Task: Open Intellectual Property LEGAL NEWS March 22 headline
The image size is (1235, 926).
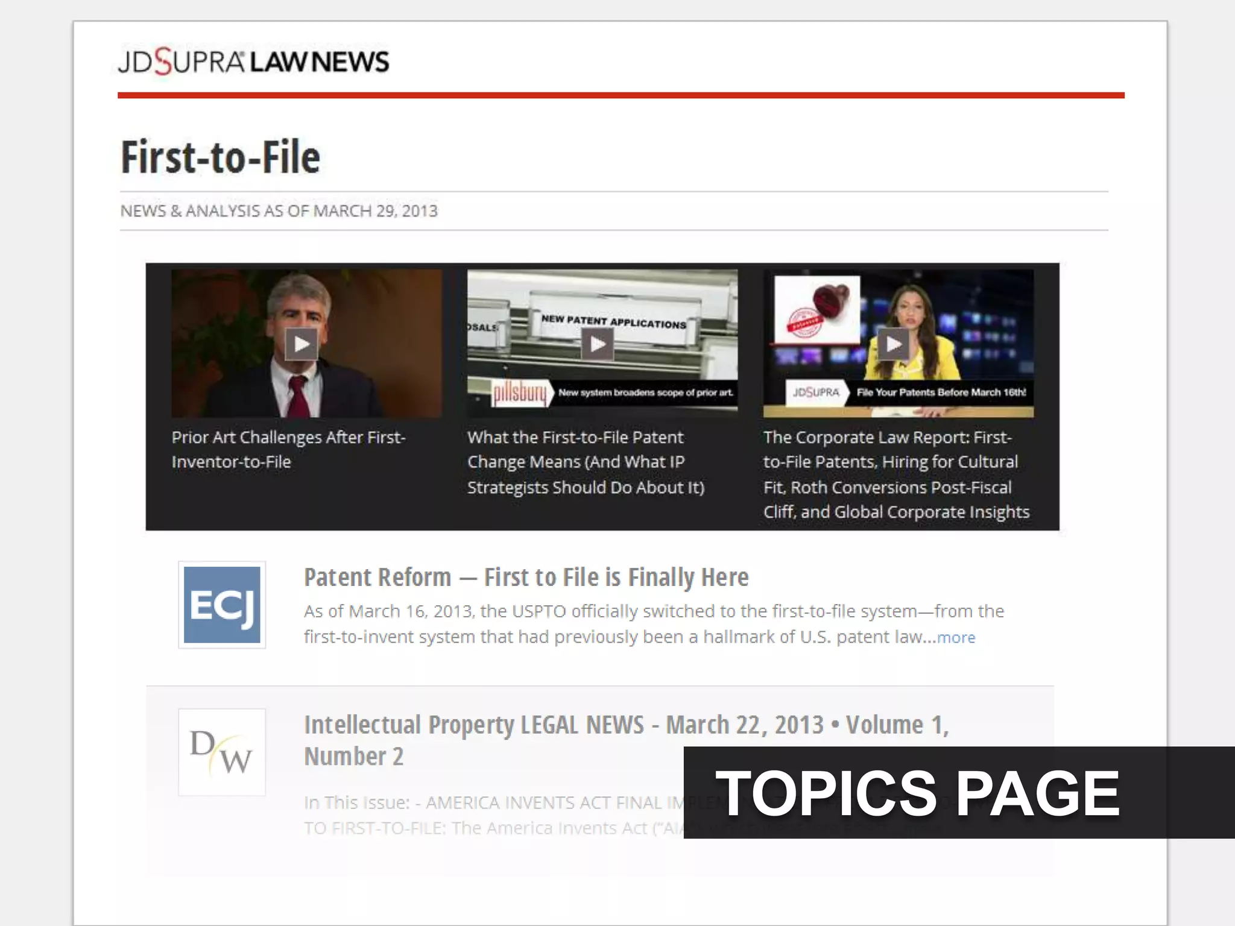Action: coord(625,725)
